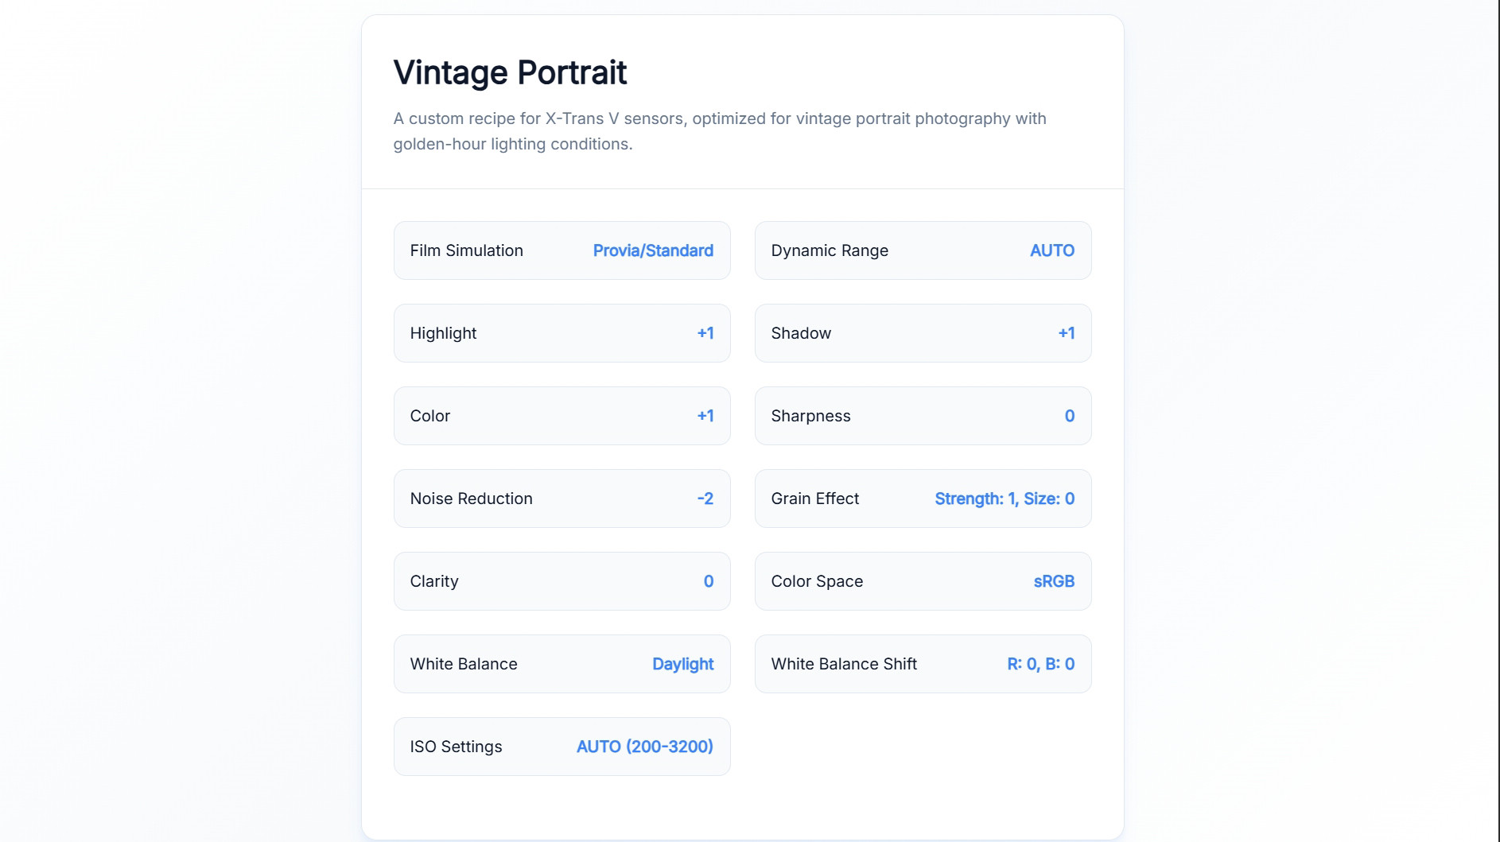
Task: Click the sRGB value text
Action: pos(1054,581)
